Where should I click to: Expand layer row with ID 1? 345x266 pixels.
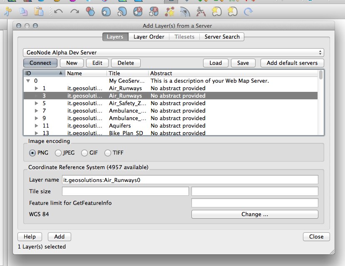(37, 88)
